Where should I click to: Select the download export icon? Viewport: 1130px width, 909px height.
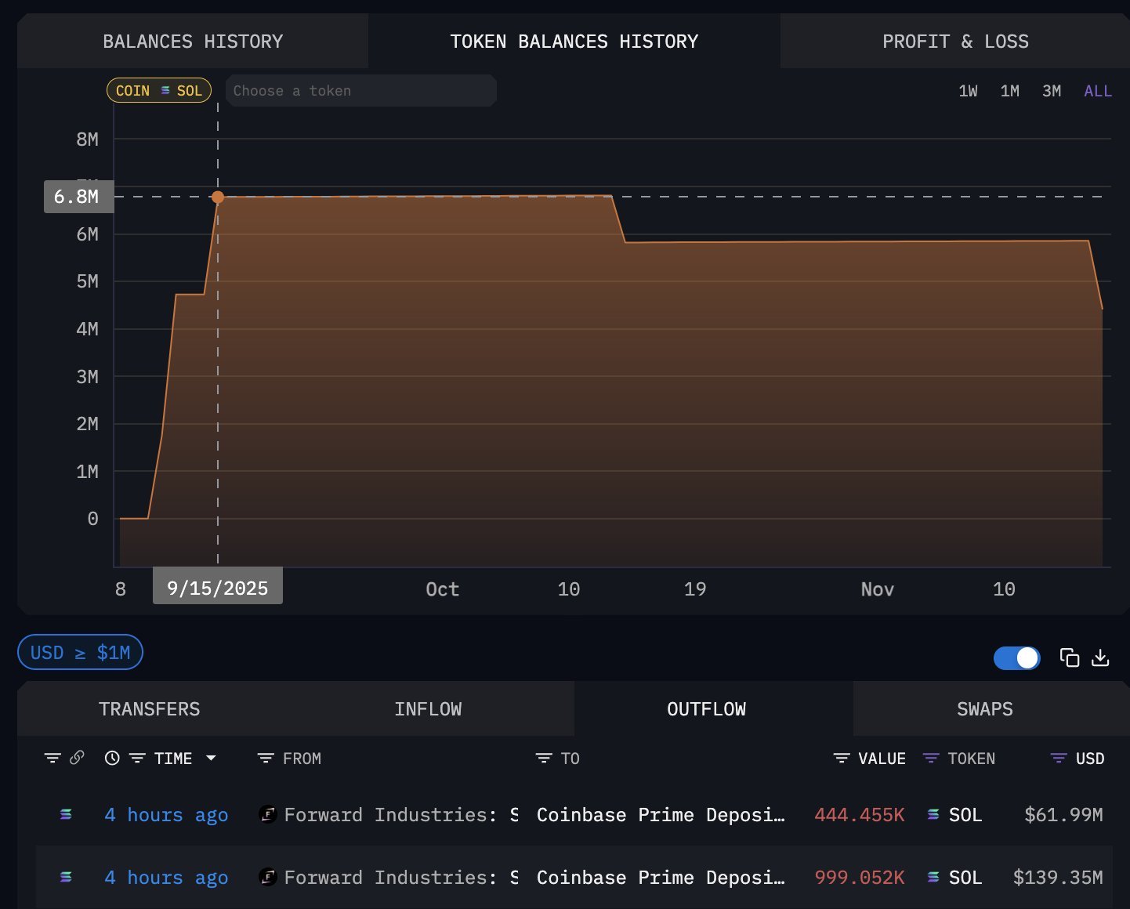click(1100, 658)
